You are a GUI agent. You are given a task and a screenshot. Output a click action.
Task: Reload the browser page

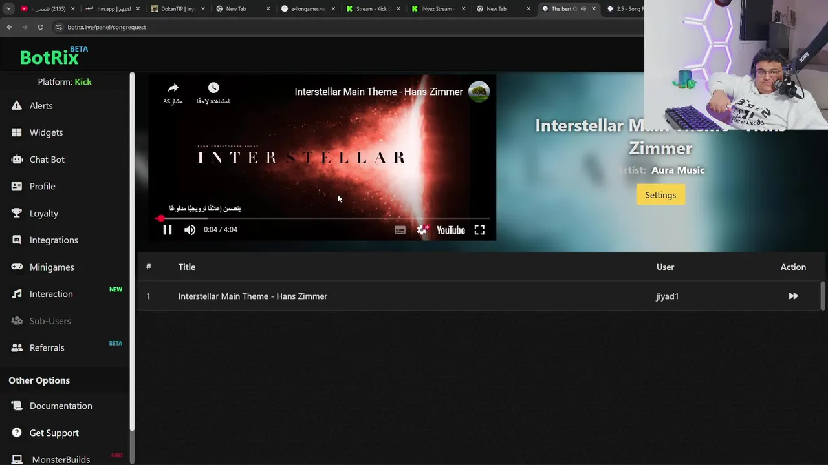click(x=40, y=27)
